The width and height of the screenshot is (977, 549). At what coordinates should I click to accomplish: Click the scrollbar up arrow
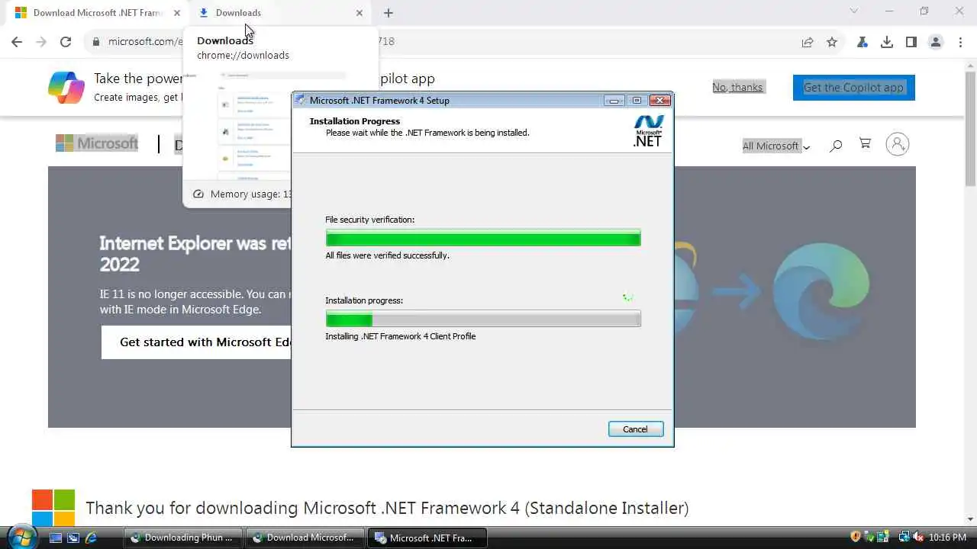click(970, 65)
